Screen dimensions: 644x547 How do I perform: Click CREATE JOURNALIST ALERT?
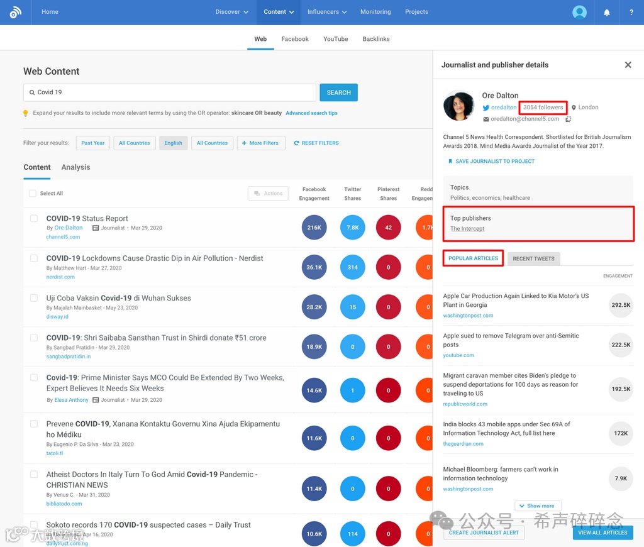484,533
